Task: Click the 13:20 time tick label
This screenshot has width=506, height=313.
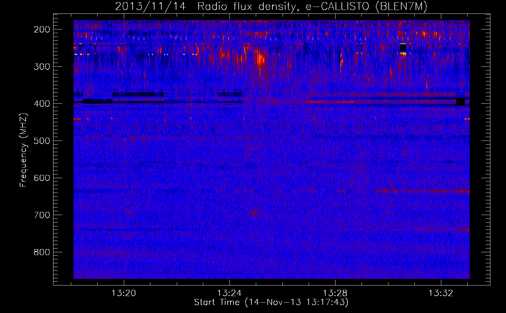Action: 124,293
